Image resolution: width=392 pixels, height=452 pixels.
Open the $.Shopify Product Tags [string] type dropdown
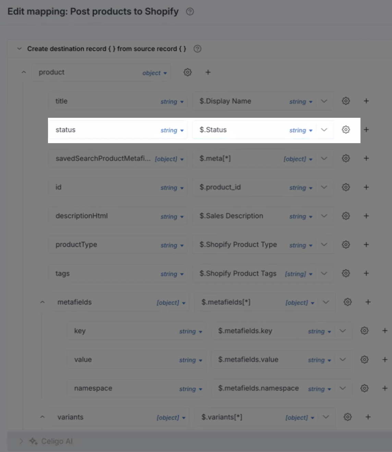(299, 274)
